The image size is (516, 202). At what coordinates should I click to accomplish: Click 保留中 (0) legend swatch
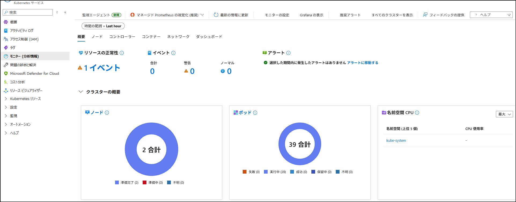click(313, 172)
